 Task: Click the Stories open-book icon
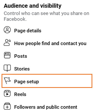click(7, 68)
